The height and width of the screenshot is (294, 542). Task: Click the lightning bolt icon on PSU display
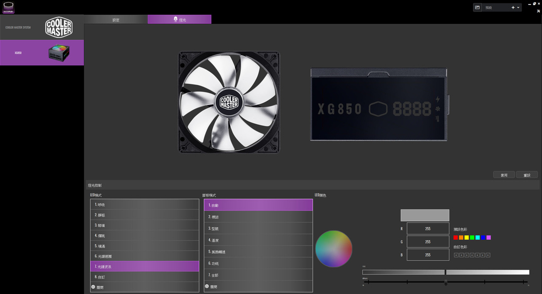(x=438, y=99)
